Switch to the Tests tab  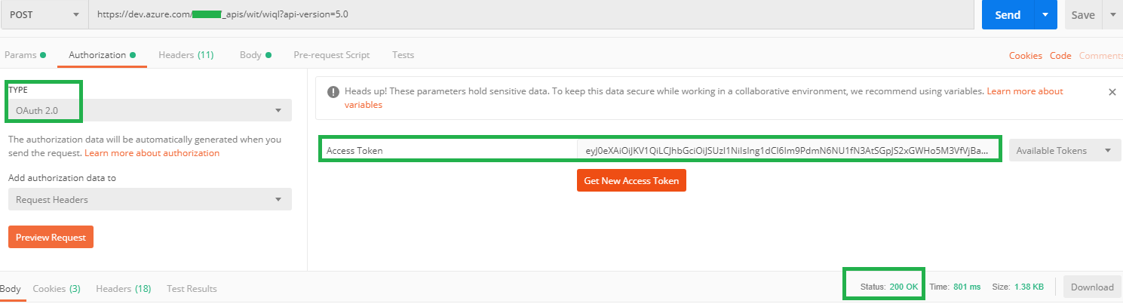[403, 55]
